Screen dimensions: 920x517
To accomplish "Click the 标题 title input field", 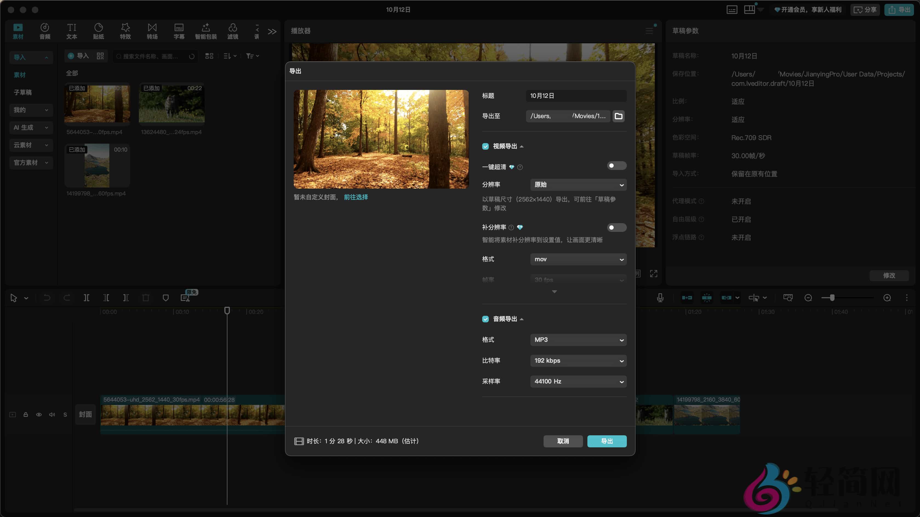I will click(x=576, y=96).
